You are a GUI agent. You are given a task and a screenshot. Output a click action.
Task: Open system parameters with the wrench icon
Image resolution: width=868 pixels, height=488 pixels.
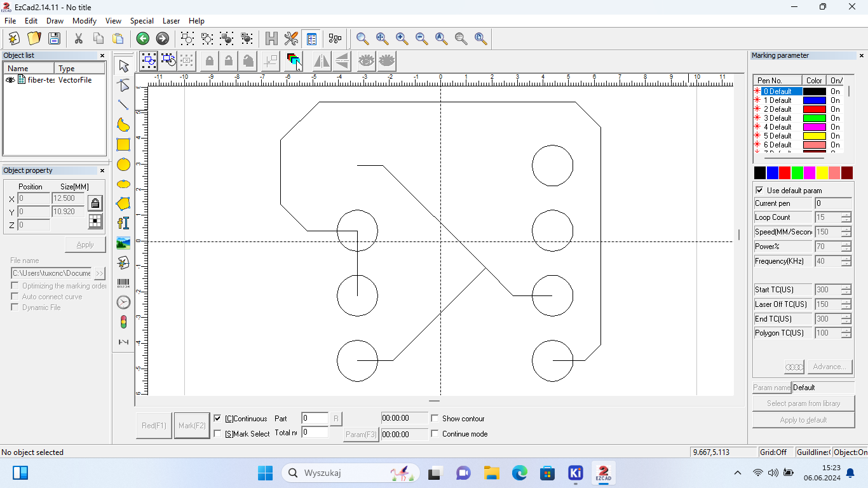pyautogui.click(x=291, y=39)
